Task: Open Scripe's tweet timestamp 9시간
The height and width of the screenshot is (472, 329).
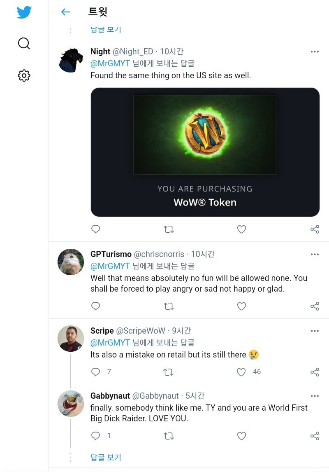Action: pos(181,331)
